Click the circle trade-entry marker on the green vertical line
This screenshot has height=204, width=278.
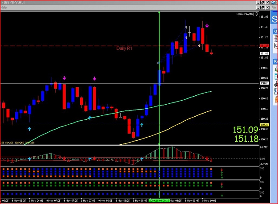click(158, 63)
